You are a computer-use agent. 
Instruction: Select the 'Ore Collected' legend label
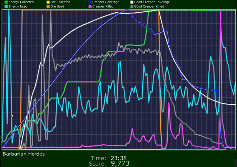tap(60, 2)
